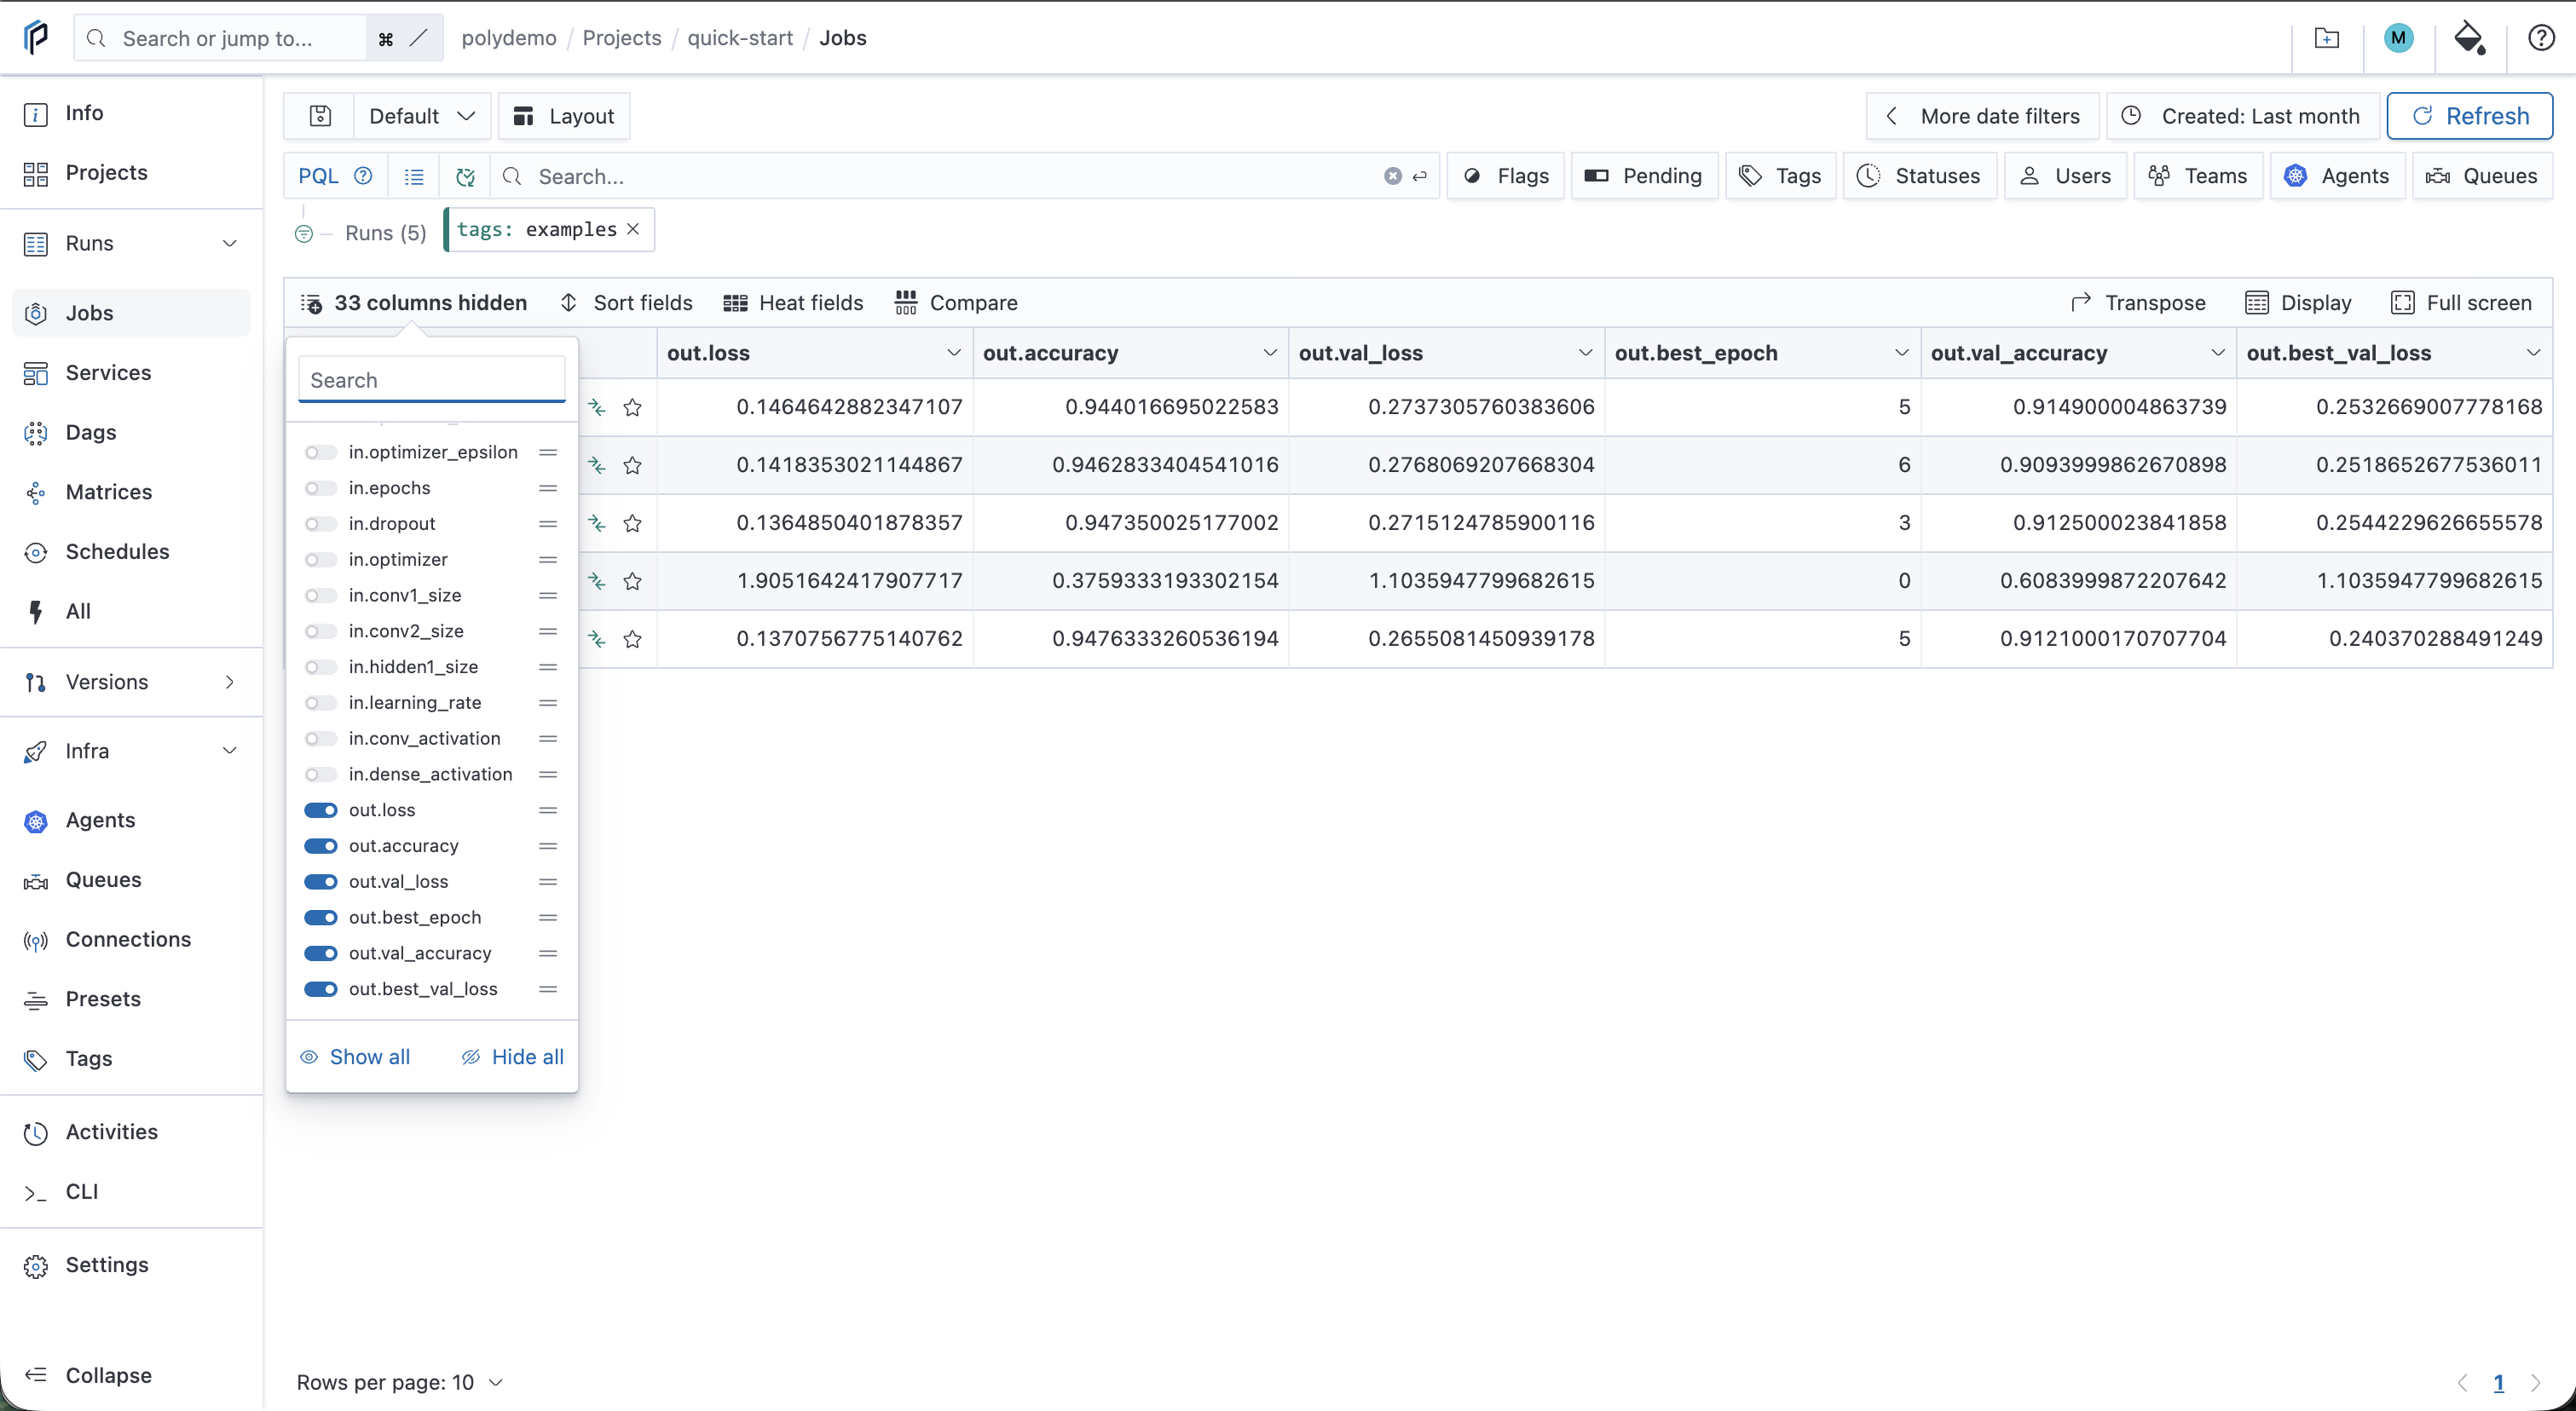
Task: Star the run with loss 0.1370756775140762
Action: pos(632,640)
